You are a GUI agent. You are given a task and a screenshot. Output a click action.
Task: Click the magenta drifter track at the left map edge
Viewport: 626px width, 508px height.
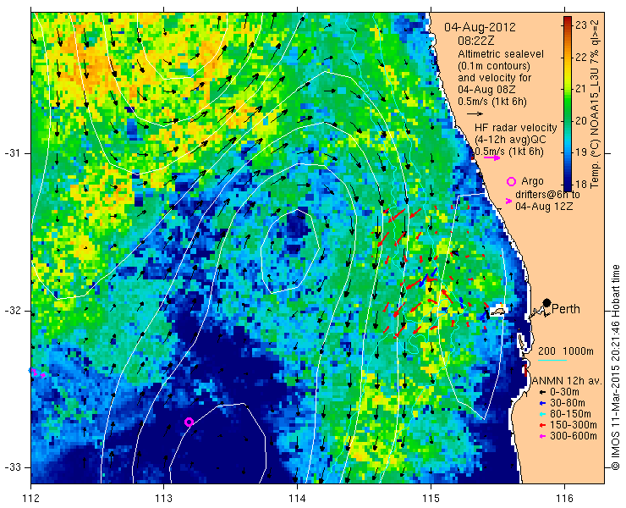click(x=37, y=373)
